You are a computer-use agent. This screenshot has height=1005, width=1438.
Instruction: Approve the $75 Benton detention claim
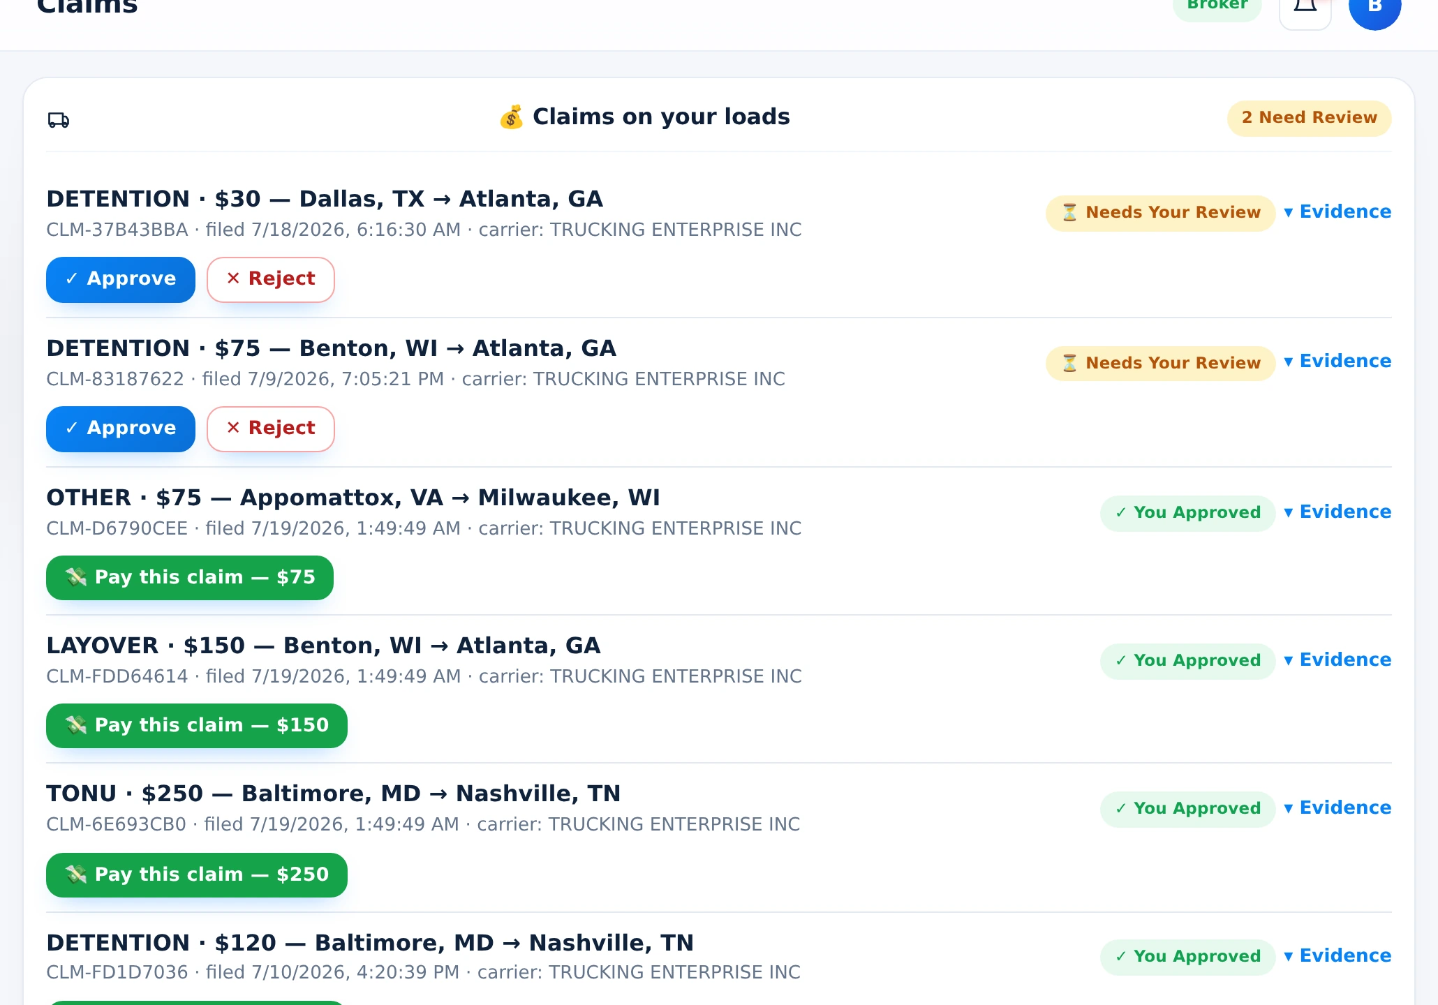pos(121,429)
